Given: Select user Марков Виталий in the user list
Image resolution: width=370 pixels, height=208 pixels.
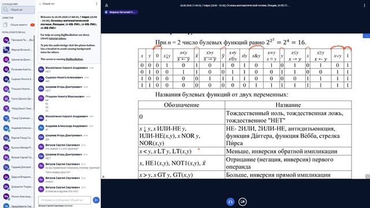Looking at the screenshot, I should click(18, 50).
